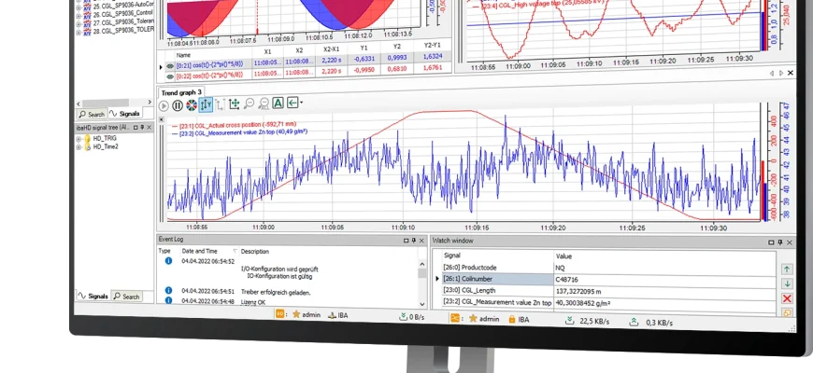
Task: Toggle visibility eye for second cos signal row
Action: [169, 77]
